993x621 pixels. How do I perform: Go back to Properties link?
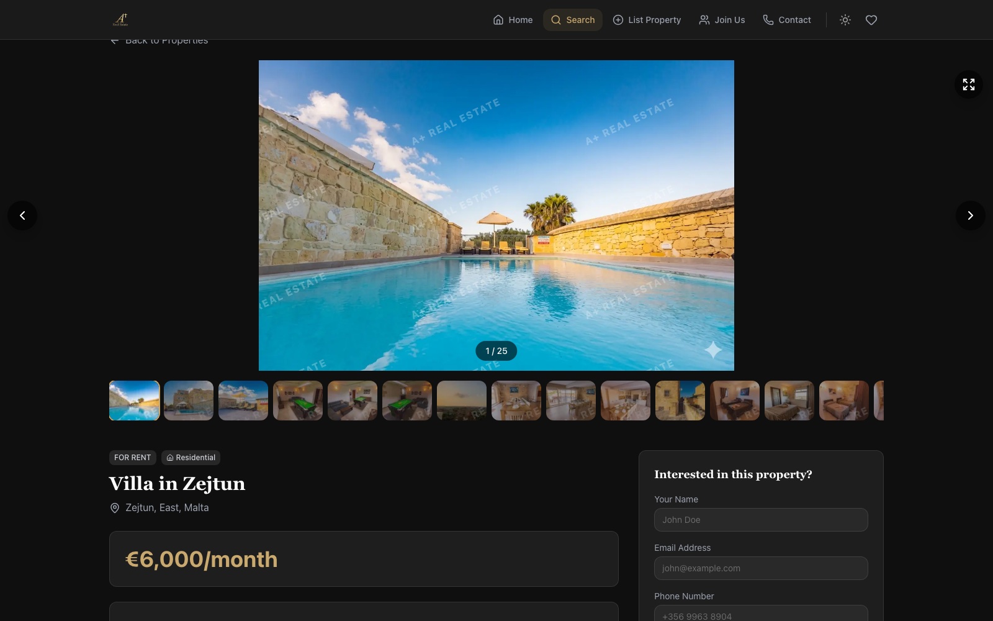[x=159, y=41]
